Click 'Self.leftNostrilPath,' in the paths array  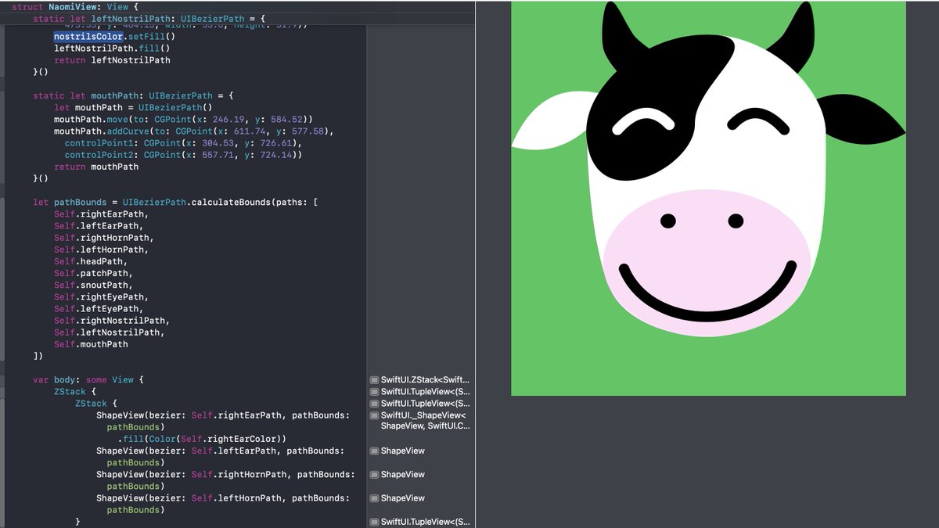(x=109, y=332)
